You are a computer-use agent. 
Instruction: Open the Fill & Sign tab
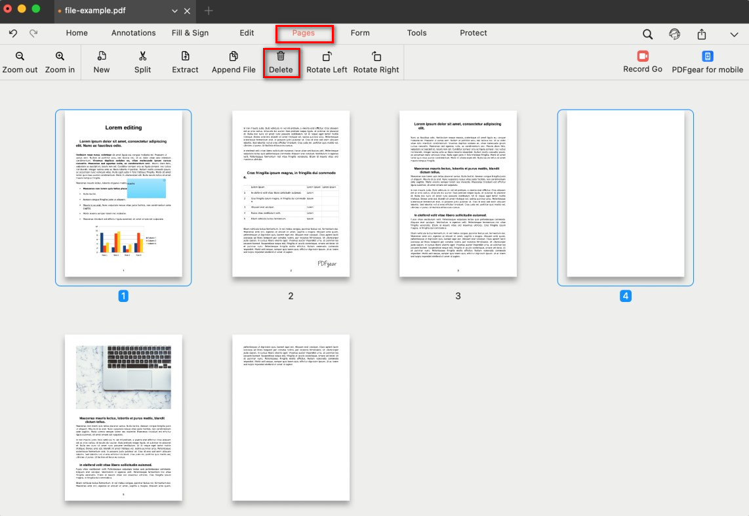(190, 33)
